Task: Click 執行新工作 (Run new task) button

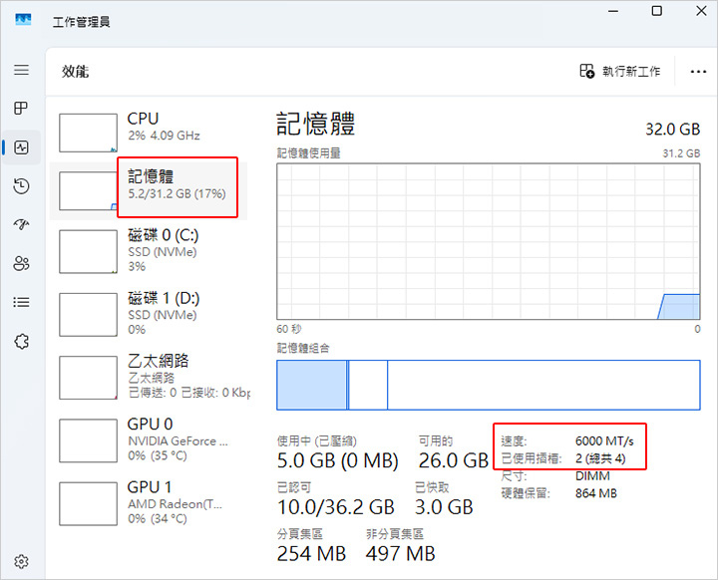Action: [620, 71]
